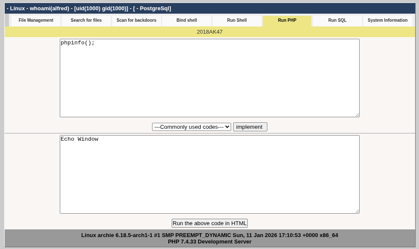Grab the resize handle of the phpinfo textarea
Screen dimensions: 419x249
pyautogui.click(x=357, y=115)
